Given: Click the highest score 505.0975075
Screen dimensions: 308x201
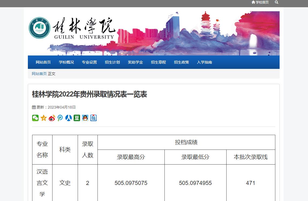Looking at the screenshot, I should click(131, 183).
